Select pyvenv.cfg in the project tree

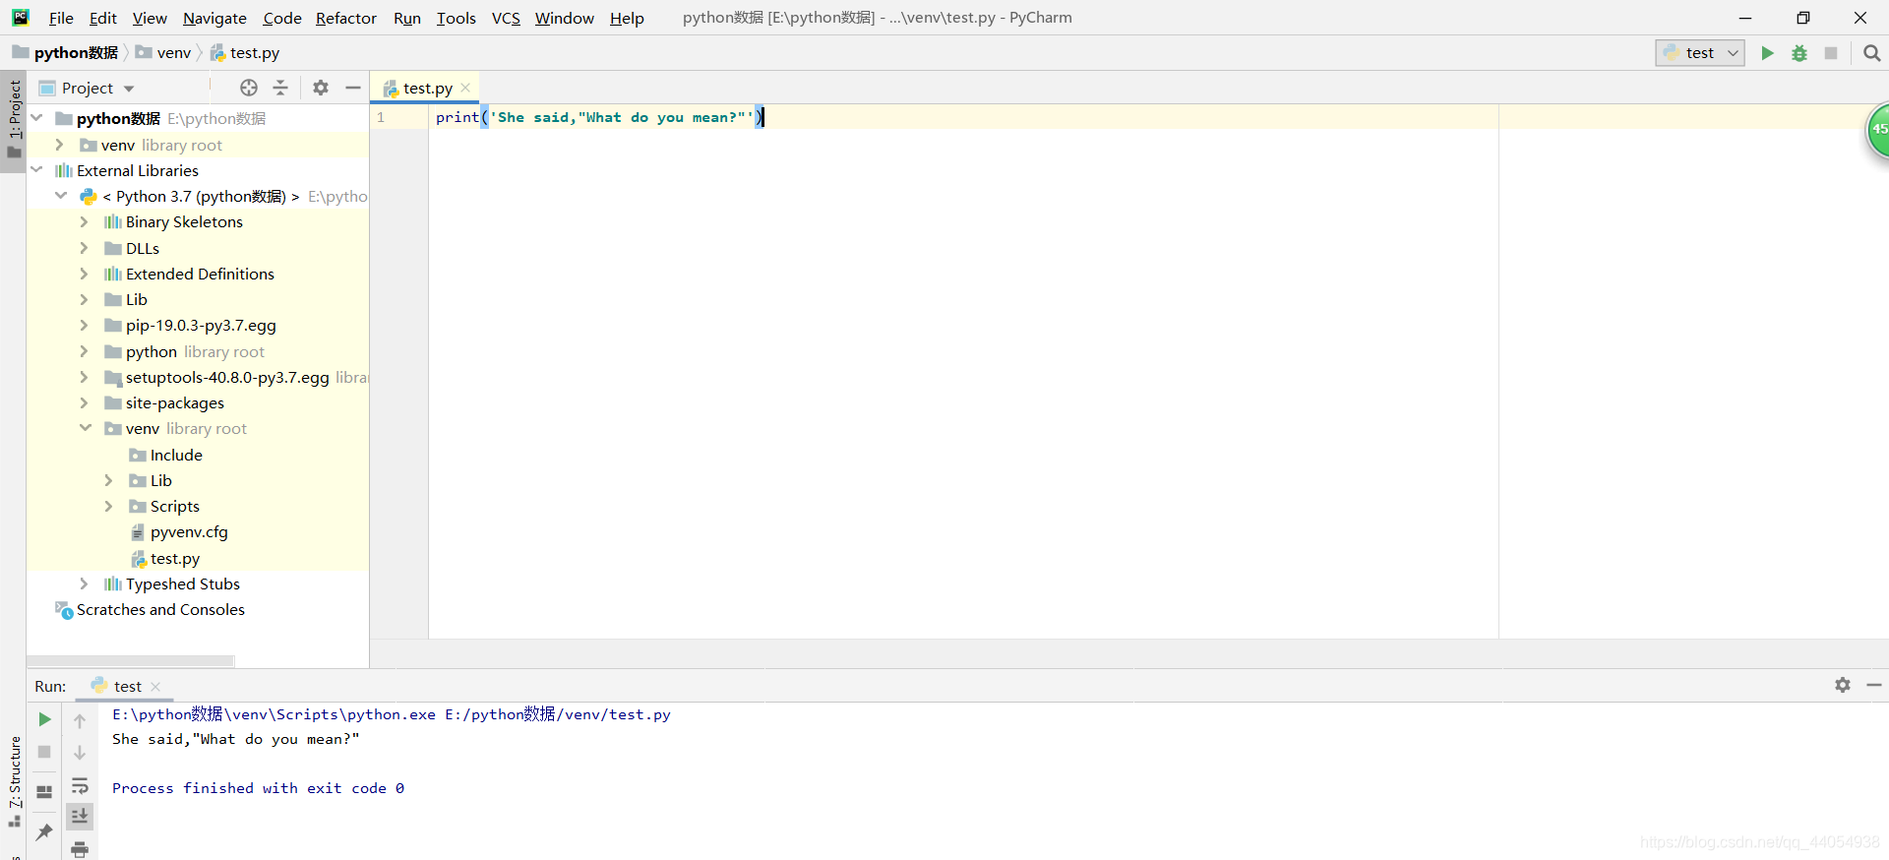pyautogui.click(x=189, y=532)
